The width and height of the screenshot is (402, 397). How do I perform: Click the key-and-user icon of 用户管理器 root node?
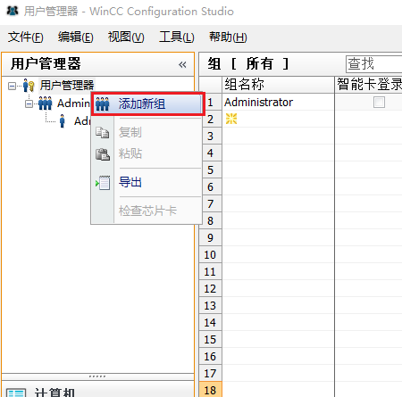point(29,86)
